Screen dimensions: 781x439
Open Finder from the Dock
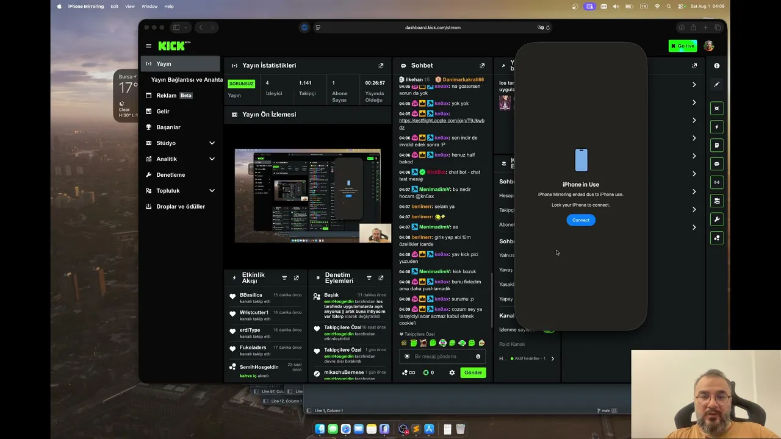[x=320, y=429]
